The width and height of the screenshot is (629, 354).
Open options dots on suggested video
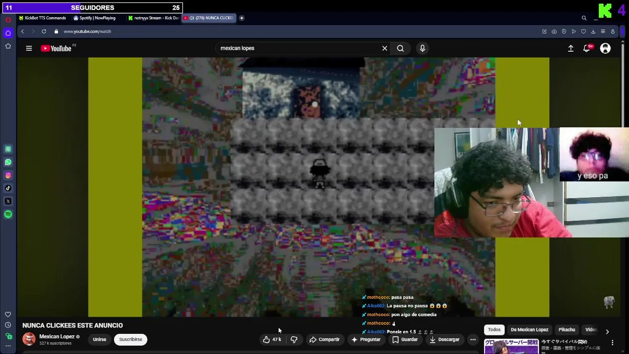point(612,343)
